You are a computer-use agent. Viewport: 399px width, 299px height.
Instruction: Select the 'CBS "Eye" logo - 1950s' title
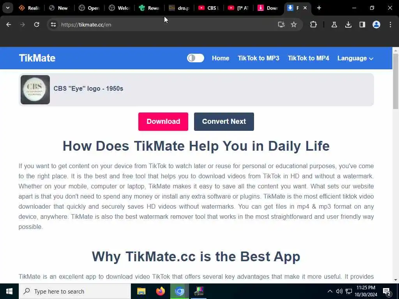click(x=88, y=88)
